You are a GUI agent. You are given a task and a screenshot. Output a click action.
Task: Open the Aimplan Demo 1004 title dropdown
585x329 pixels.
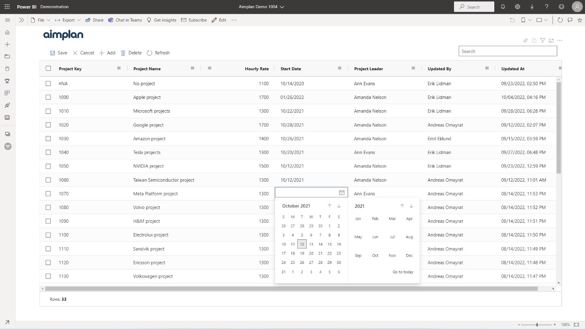[261, 7]
